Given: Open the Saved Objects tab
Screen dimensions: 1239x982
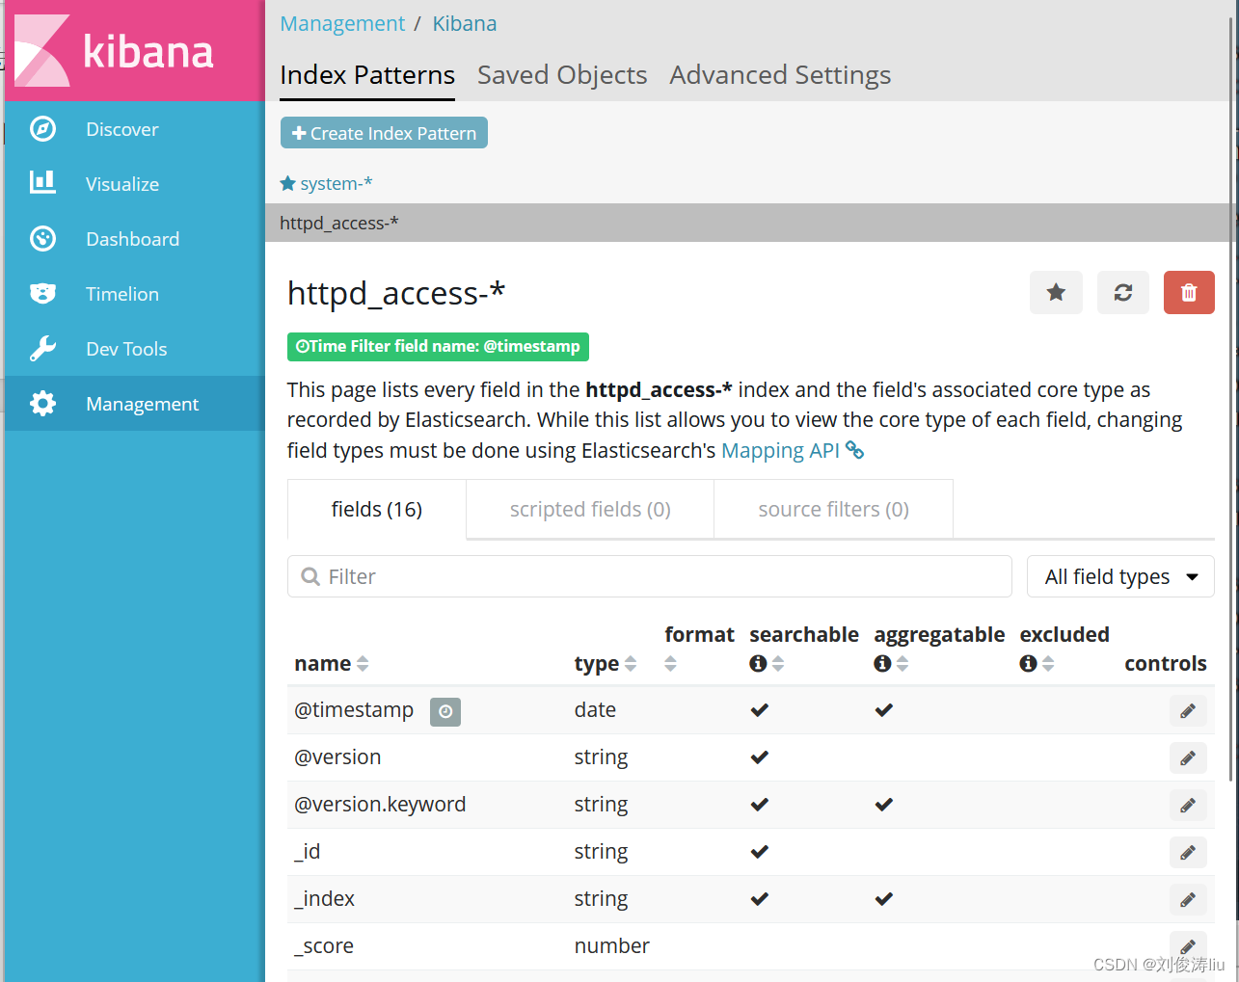Looking at the screenshot, I should pos(562,75).
